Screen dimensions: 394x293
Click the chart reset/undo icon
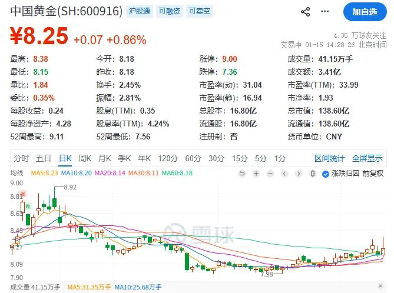point(241,174)
